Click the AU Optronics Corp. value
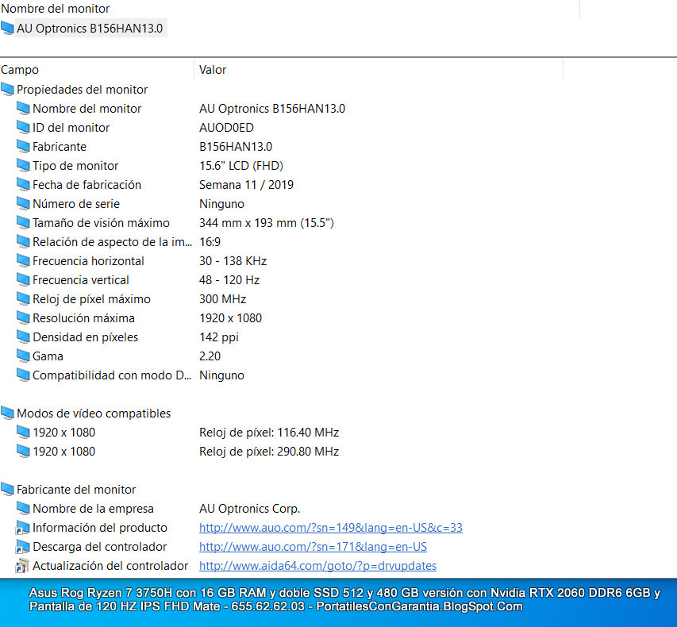Image resolution: width=677 pixels, height=627 pixels. (x=249, y=508)
